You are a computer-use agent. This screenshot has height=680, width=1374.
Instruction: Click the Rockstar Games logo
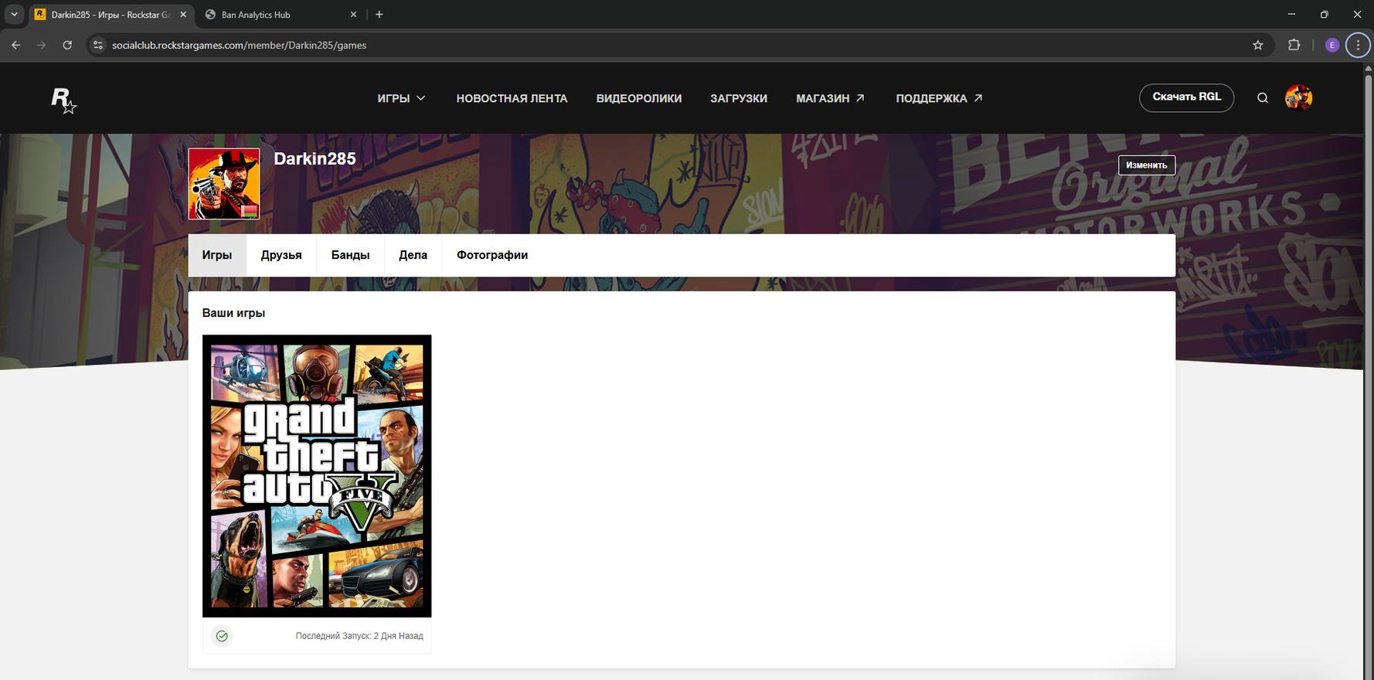[x=63, y=100]
